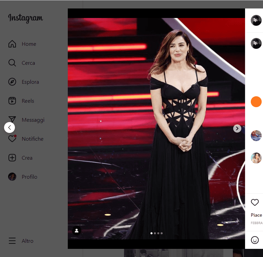Select Home in sidebar
The image size is (263, 257).
[x=29, y=44]
